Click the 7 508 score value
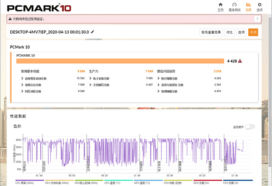 (x=81, y=85)
